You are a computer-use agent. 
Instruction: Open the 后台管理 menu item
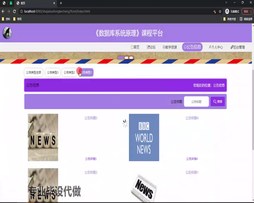[x=238, y=47]
